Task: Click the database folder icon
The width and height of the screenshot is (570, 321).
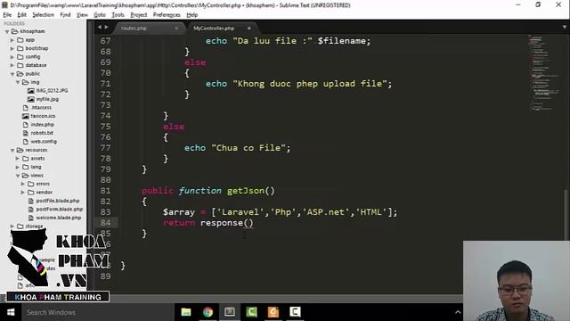Action: [x=20, y=65]
